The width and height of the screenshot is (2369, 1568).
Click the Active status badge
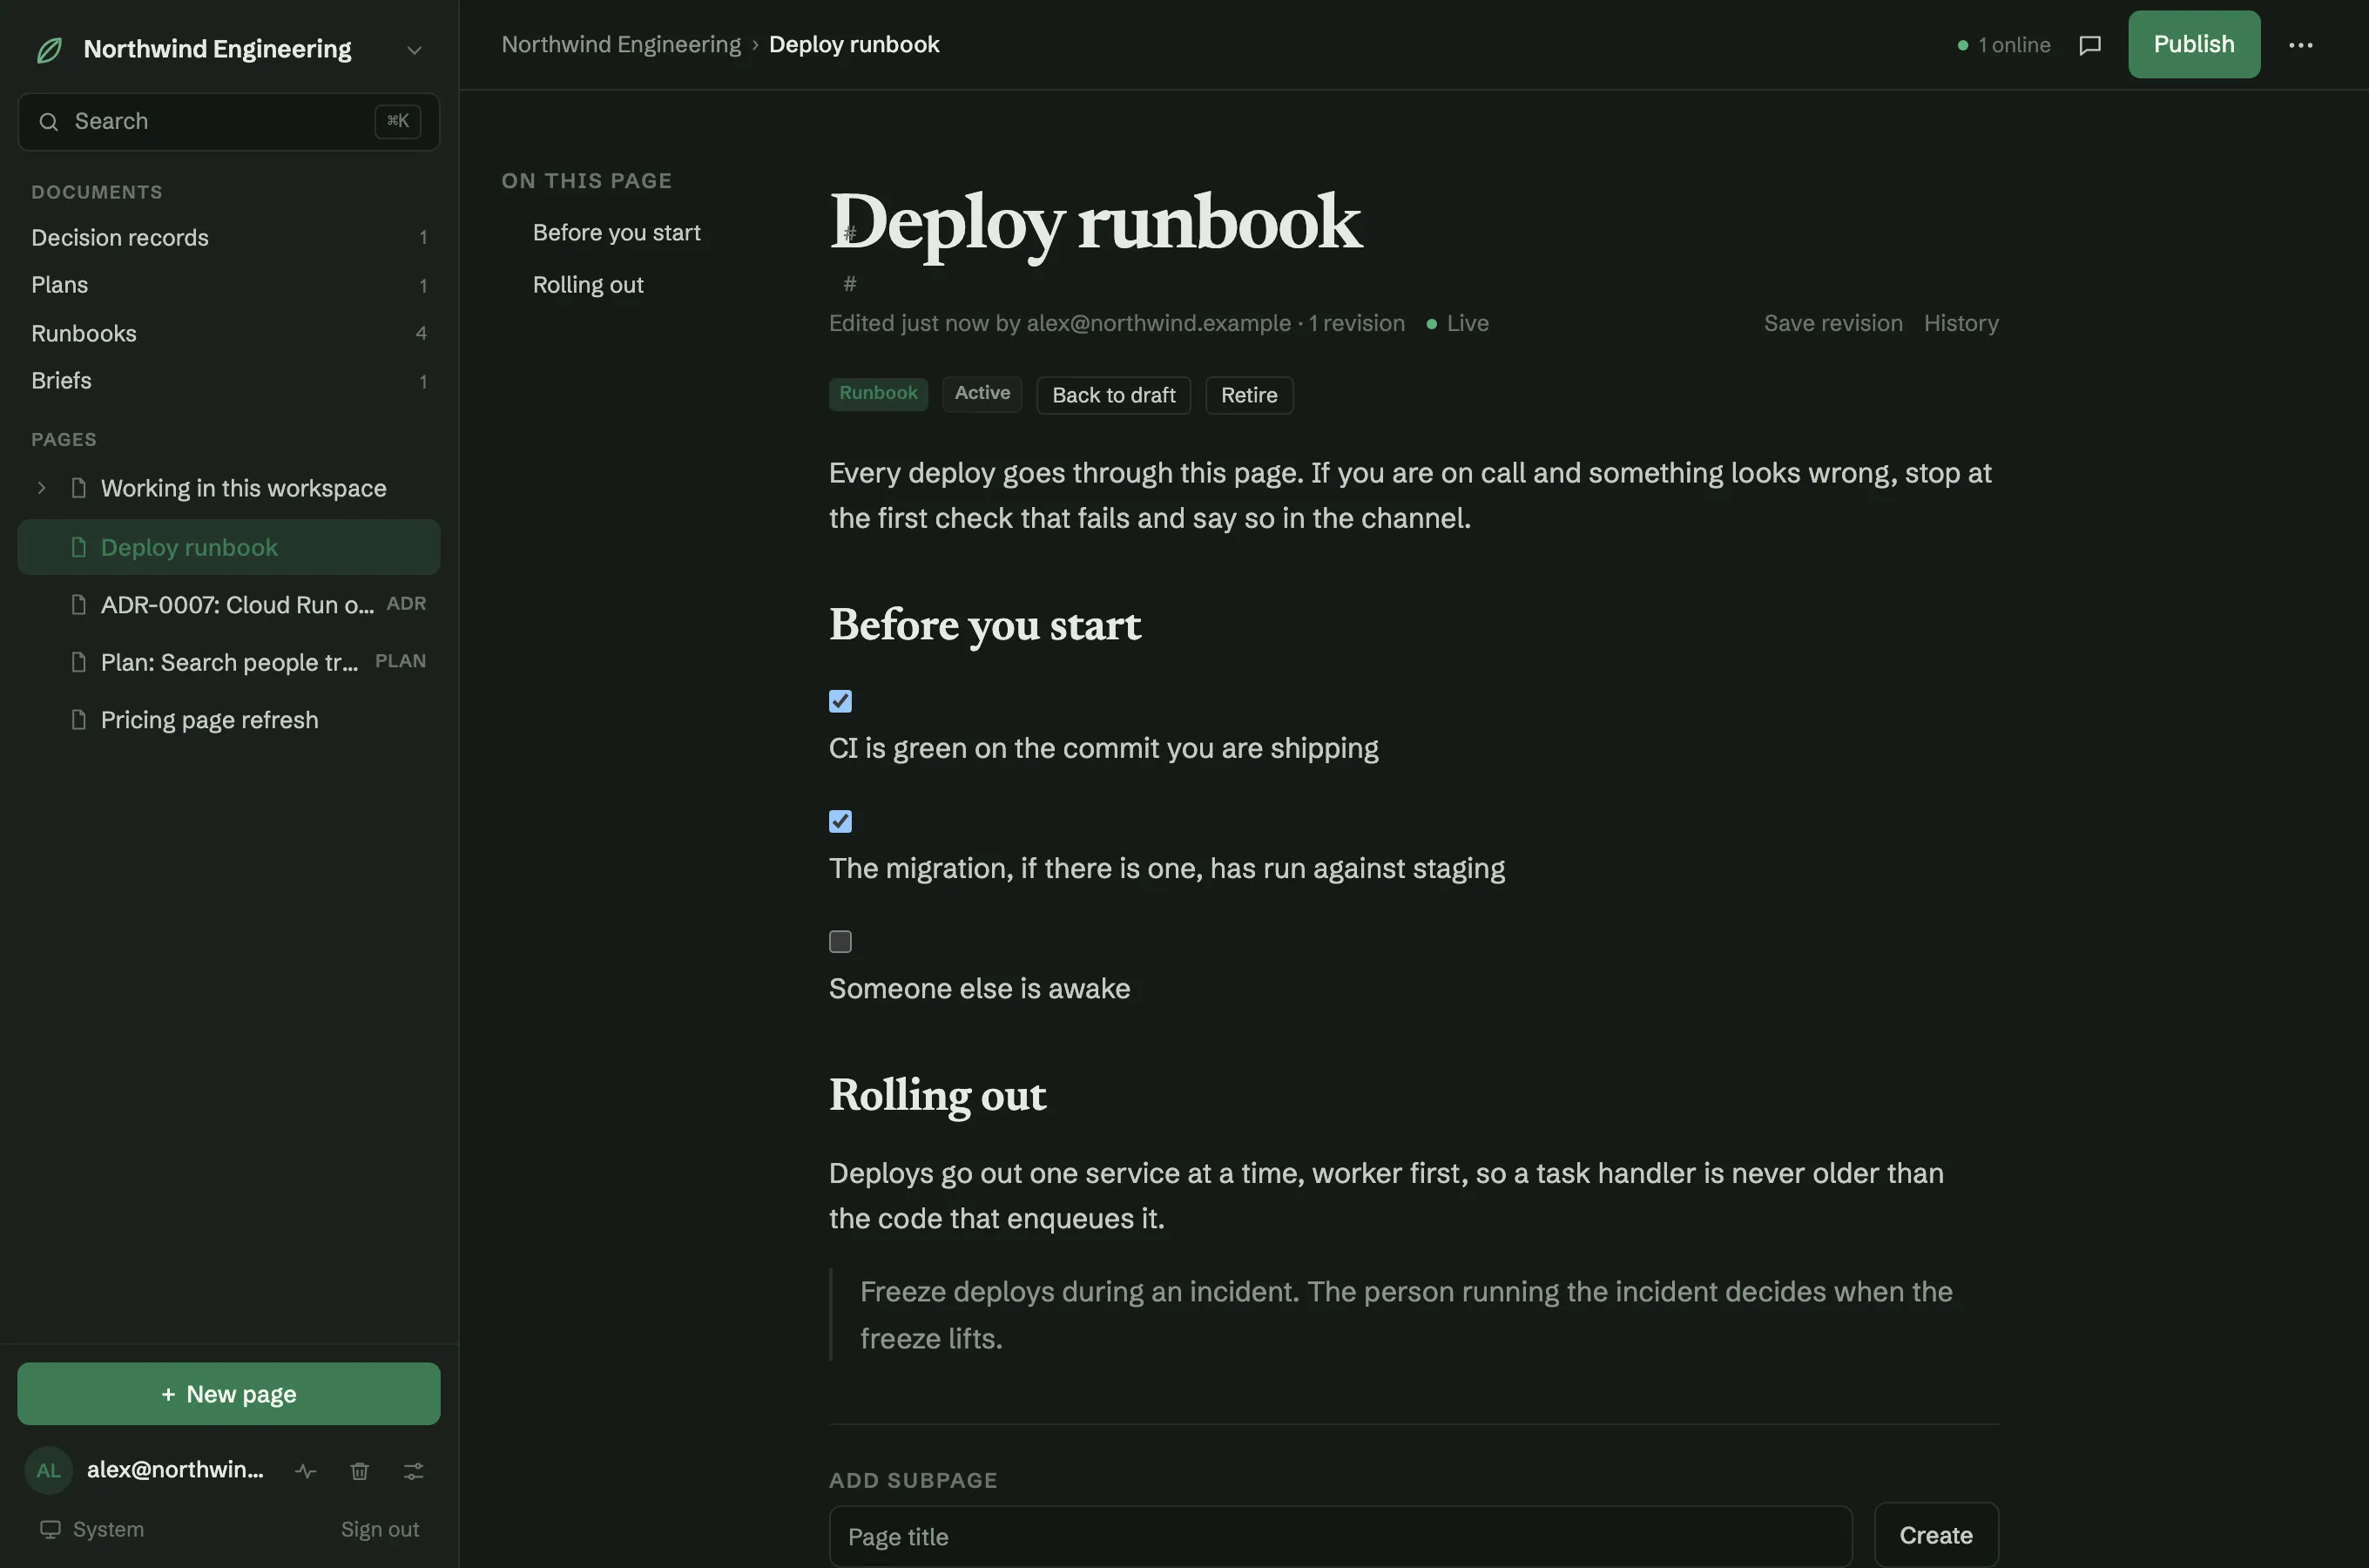[x=982, y=393]
